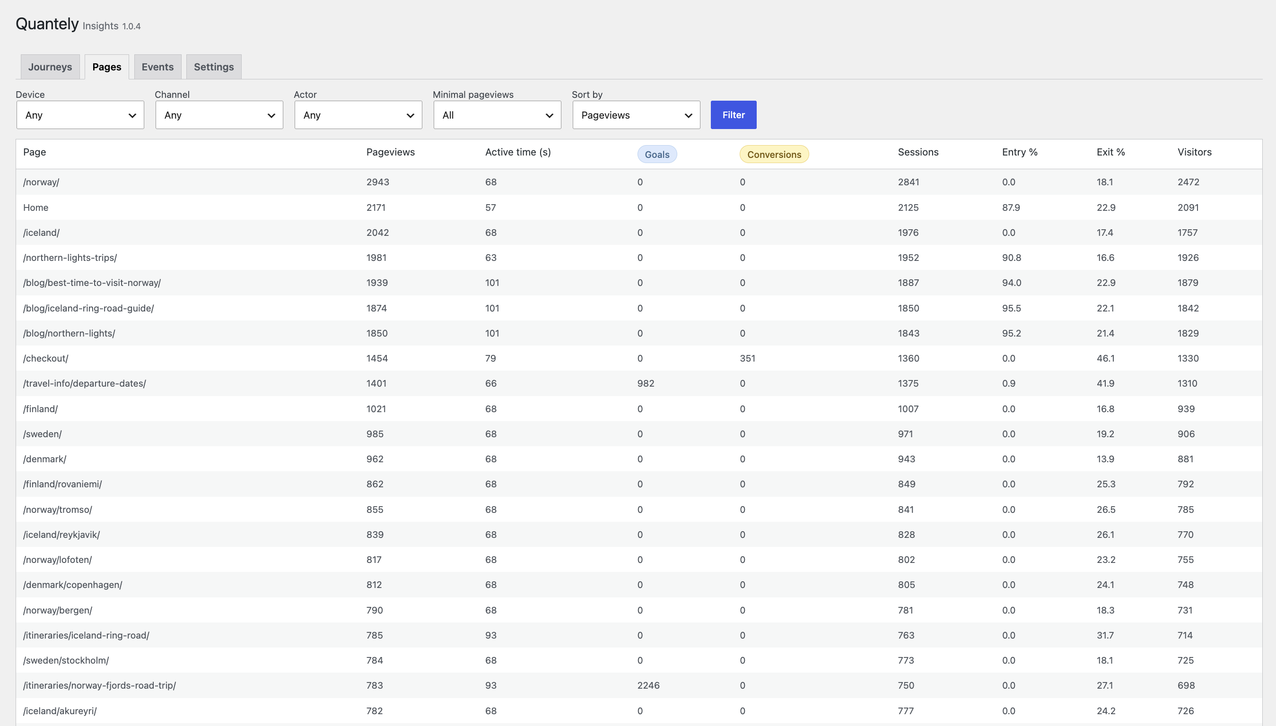Switch to the Events tab
This screenshot has height=726, width=1276.
(157, 67)
